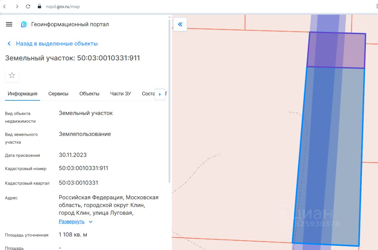This screenshot has height=250, width=378.
Task: Reload the page with the refresh icon
Action: coord(28,6)
